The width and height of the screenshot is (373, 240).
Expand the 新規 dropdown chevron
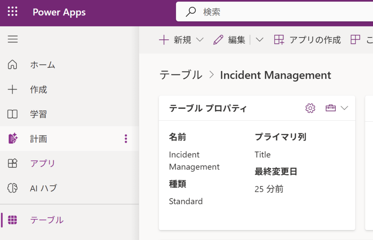click(200, 40)
